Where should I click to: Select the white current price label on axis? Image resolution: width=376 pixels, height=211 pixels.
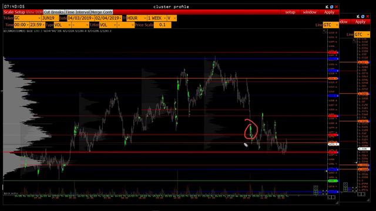point(333,144)
